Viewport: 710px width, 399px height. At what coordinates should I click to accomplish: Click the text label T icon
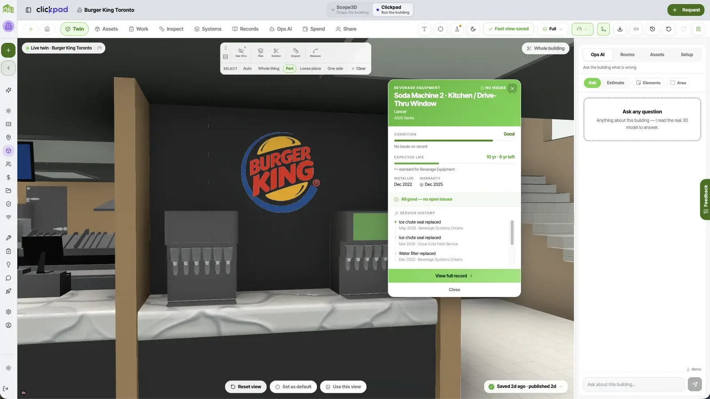tap(424, 29)
